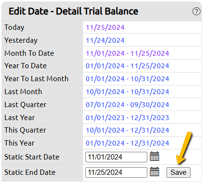This screenshot has width=203, height=183.
Task: Click the Edit Date - Detail Trial Balance title
Action: pos(73,11)
